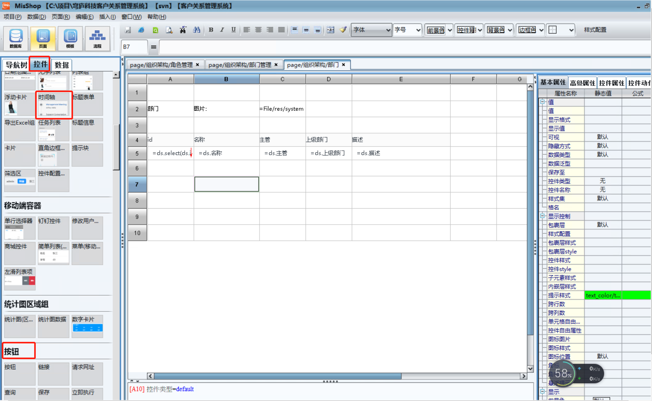
Task: Click the merge cells icon
Action: (330, 30)
